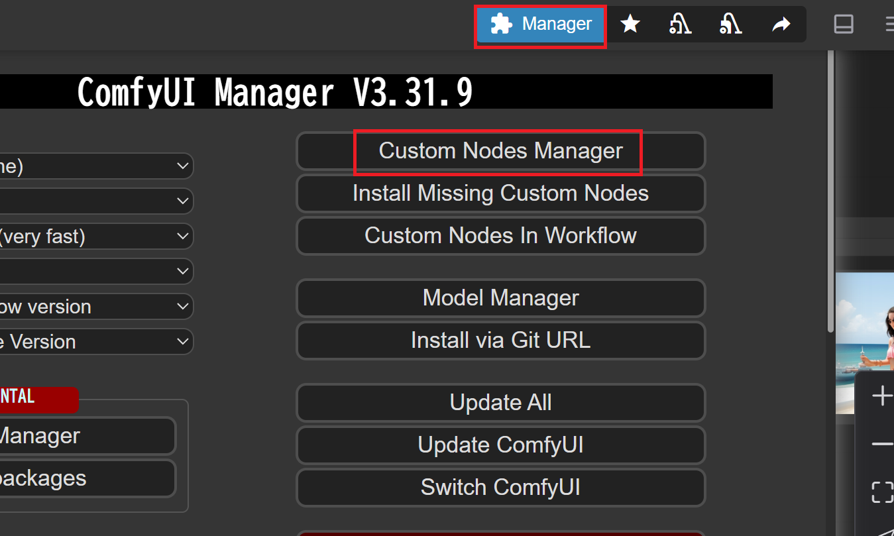Click the vacuum icon beside the share arrow

tap(730, 25)
